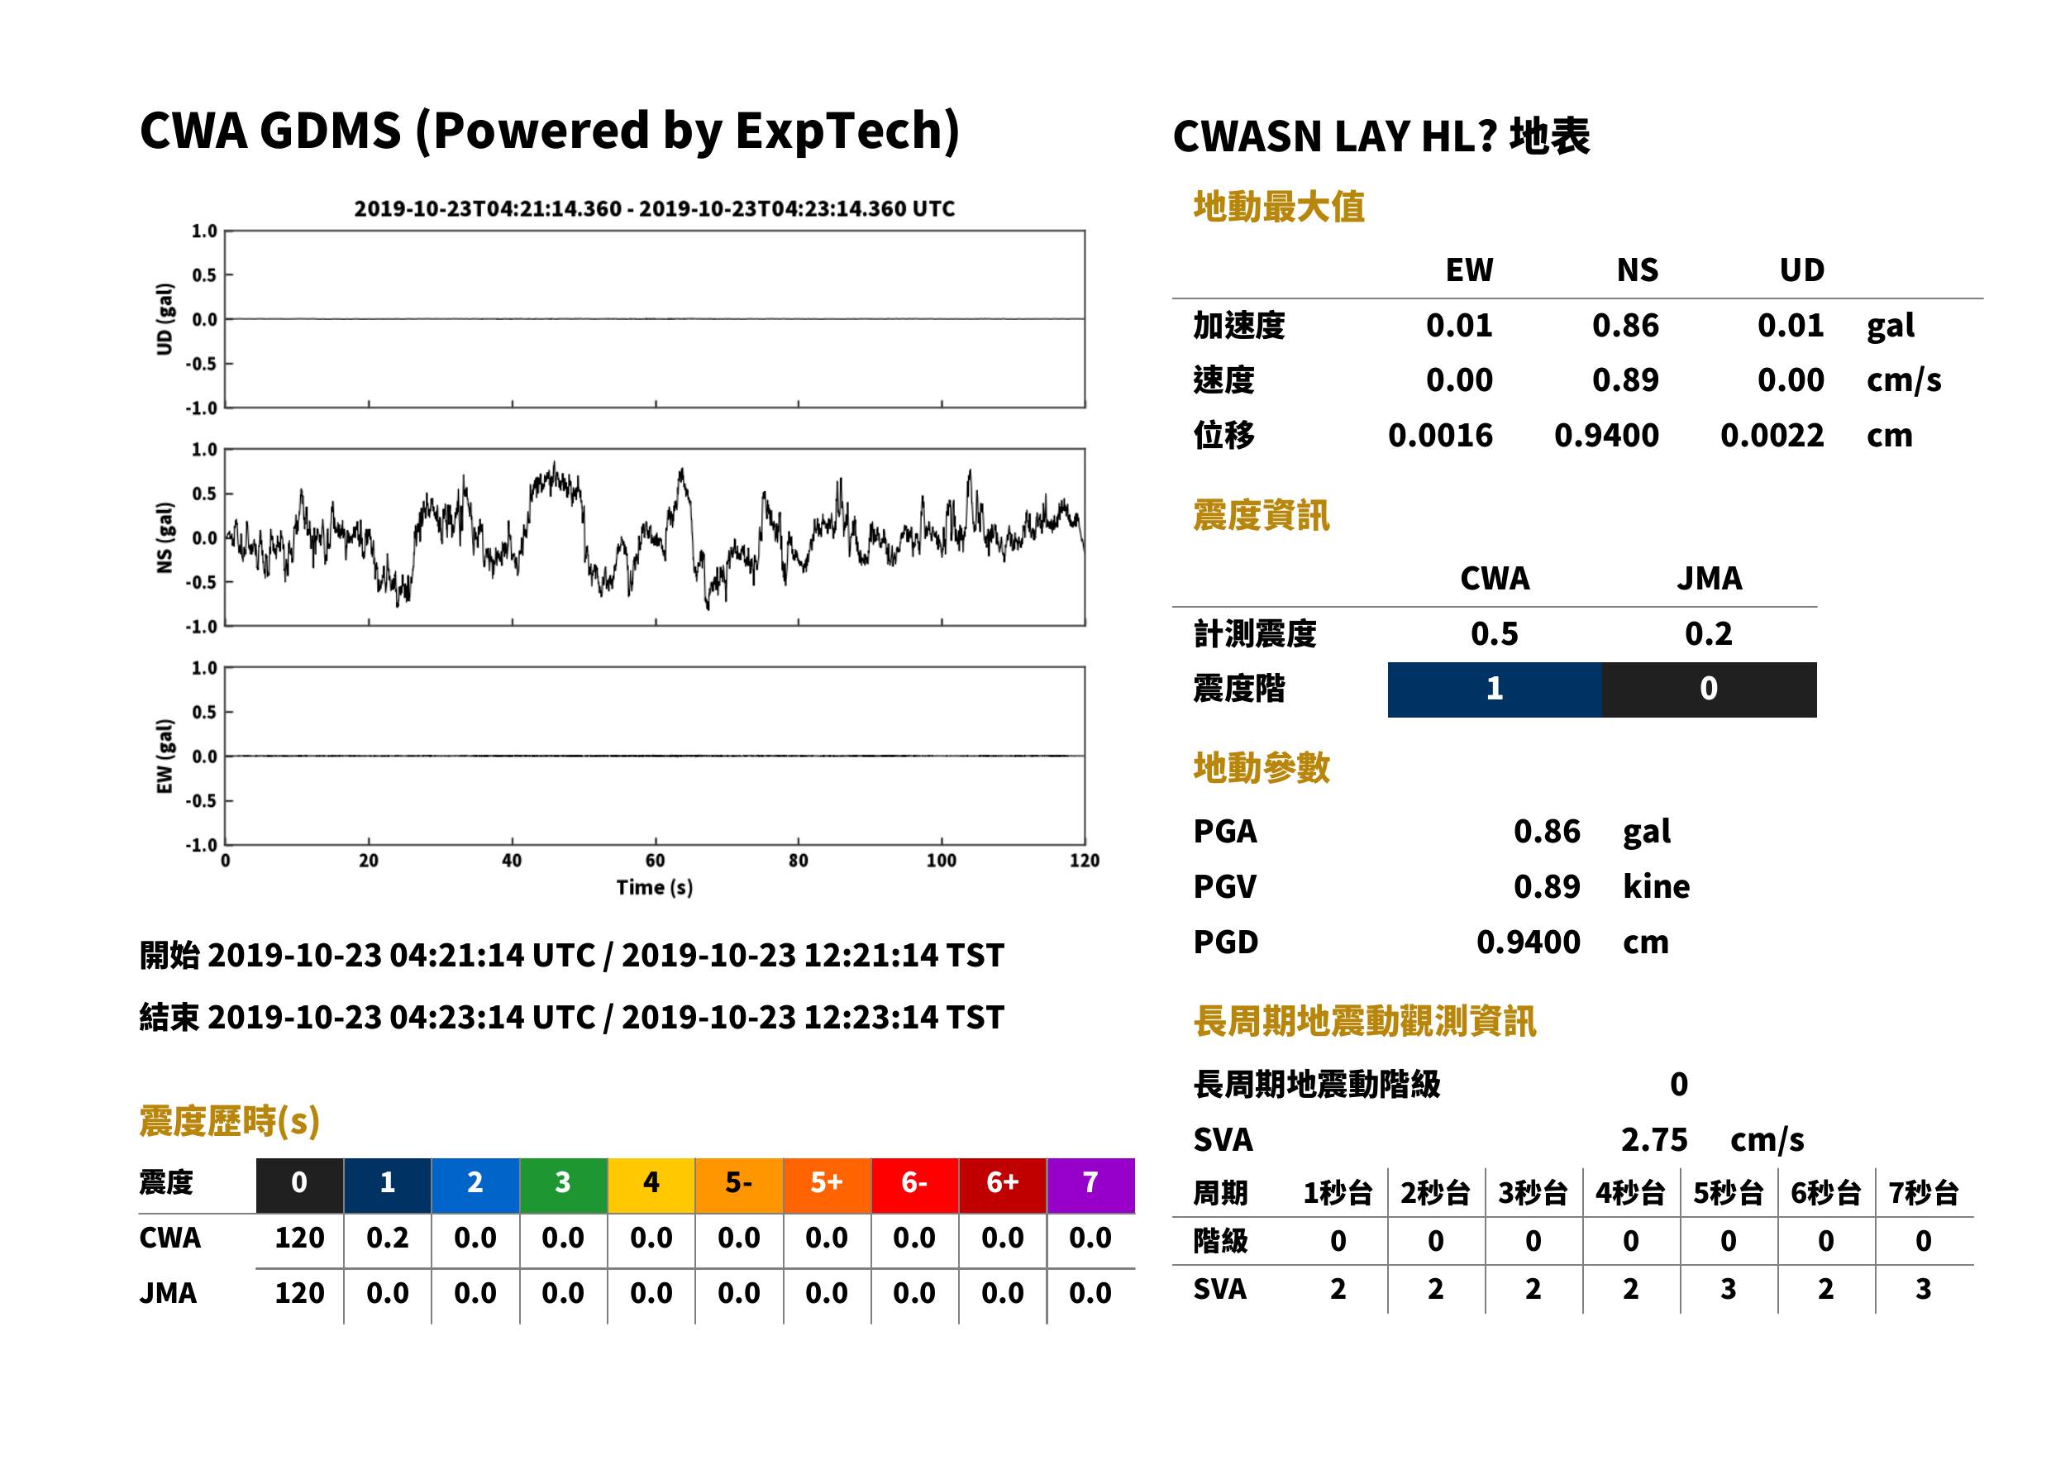
Task: Click the EW waveform plot
Action: coord(655,756)
